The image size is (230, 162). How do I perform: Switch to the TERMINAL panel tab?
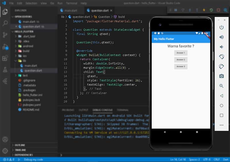click(122, 110)
